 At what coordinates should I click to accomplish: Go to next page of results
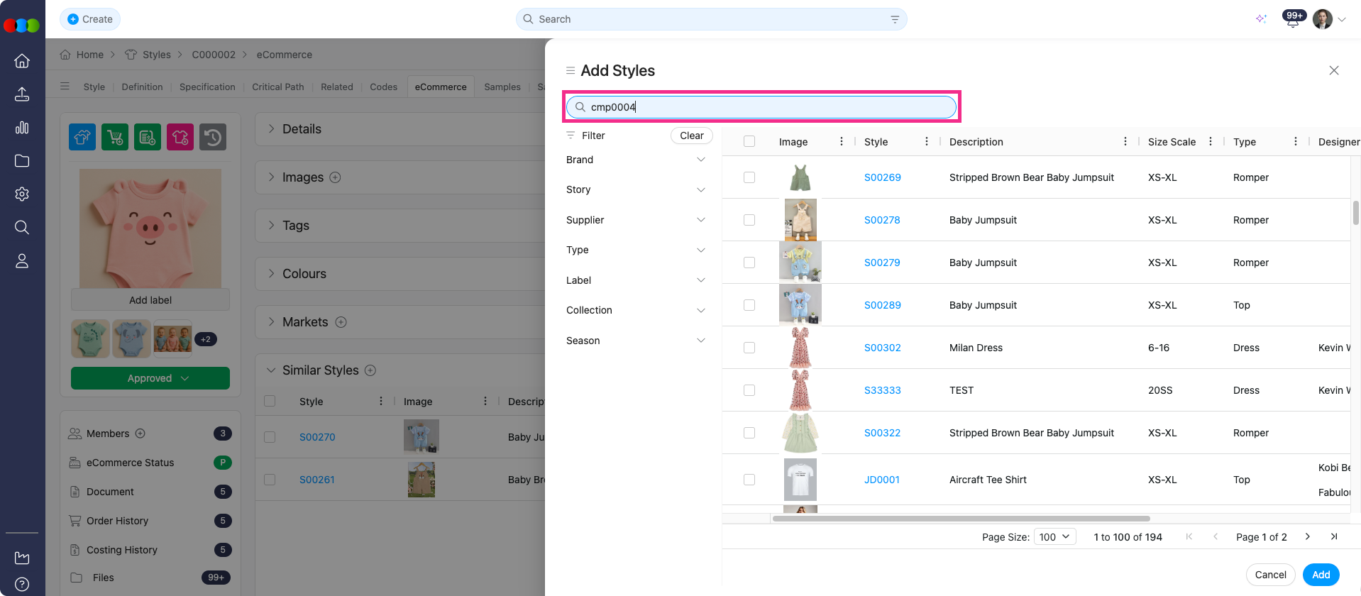point(1307,537)
